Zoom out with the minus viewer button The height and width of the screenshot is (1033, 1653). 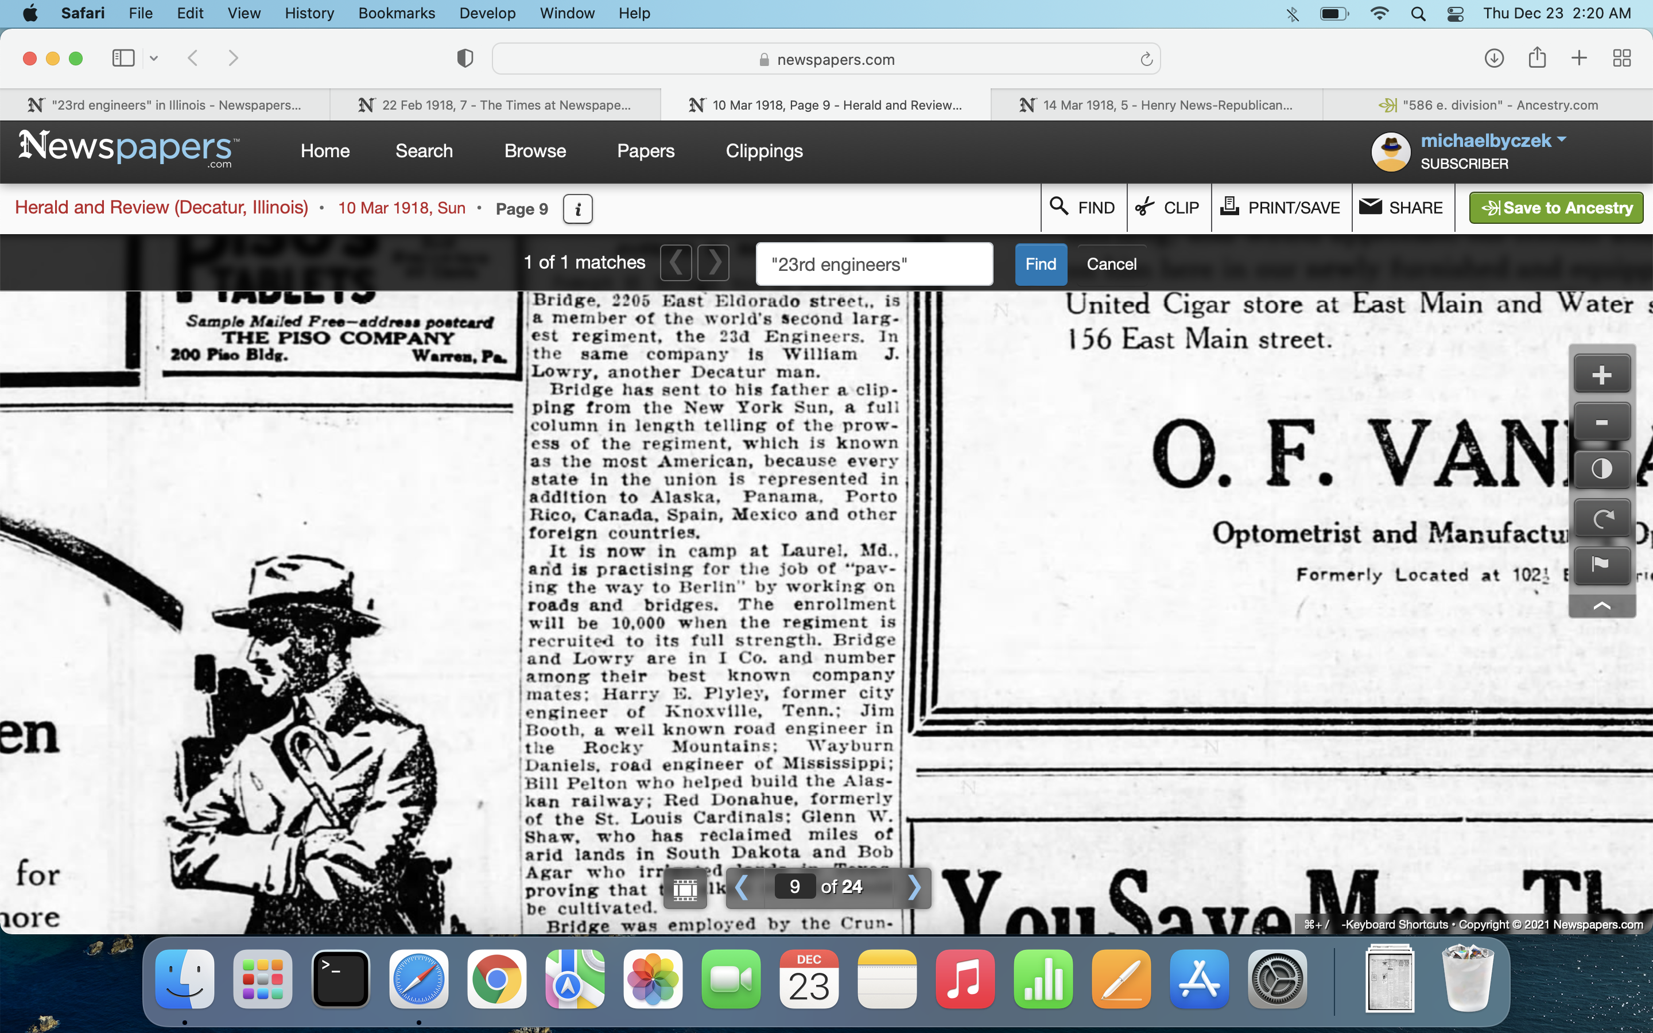(1601, 423)
